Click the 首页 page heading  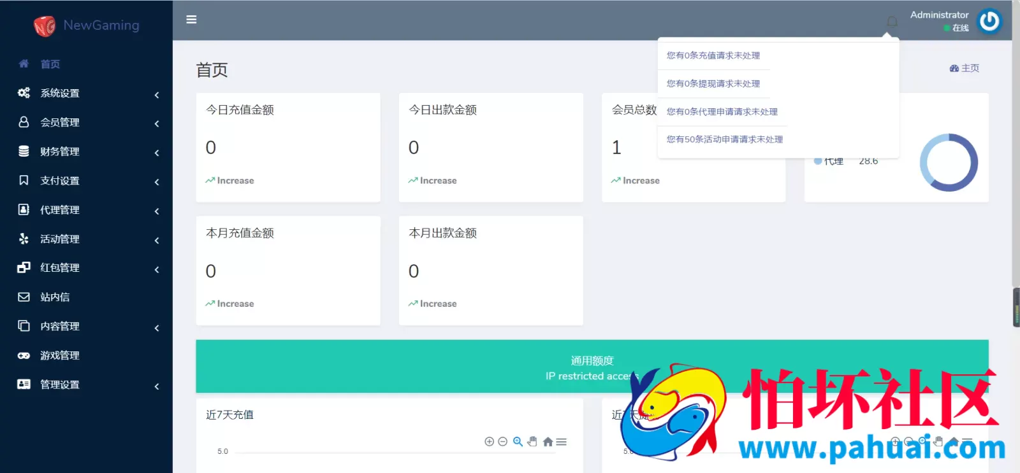tap(212, 70)
